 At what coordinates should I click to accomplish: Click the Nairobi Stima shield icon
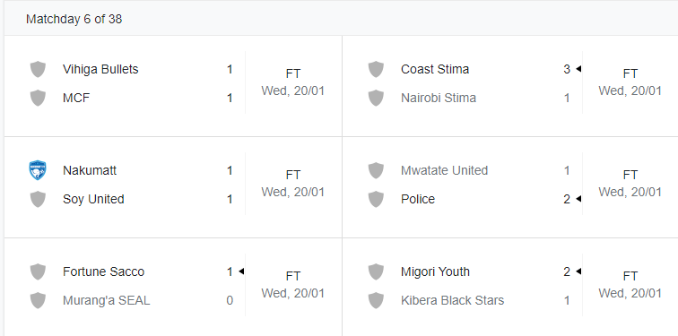tap(376, 98)
